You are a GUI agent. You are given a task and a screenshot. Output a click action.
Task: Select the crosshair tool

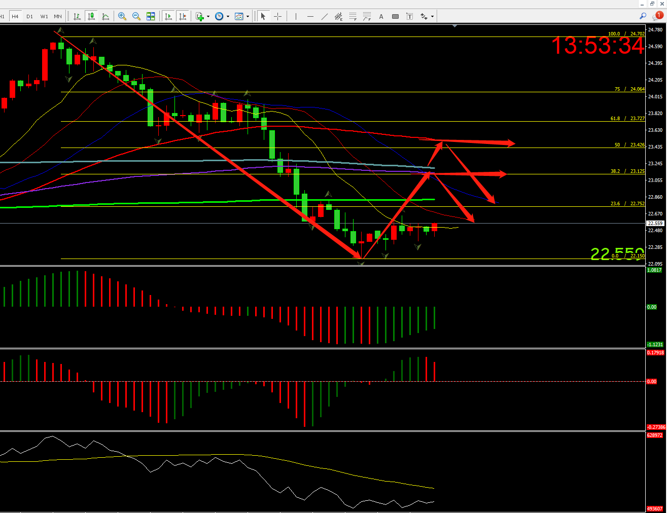coord(277,16)
